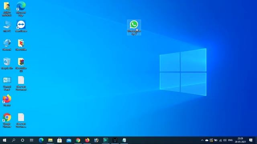Screen dimensions: 257x144
Task: Open the black capture-frame app in taskbar
Action: [x=115, y=140]
